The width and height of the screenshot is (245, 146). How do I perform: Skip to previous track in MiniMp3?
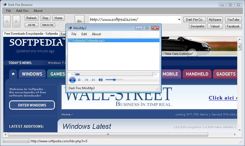click(86, 80)
